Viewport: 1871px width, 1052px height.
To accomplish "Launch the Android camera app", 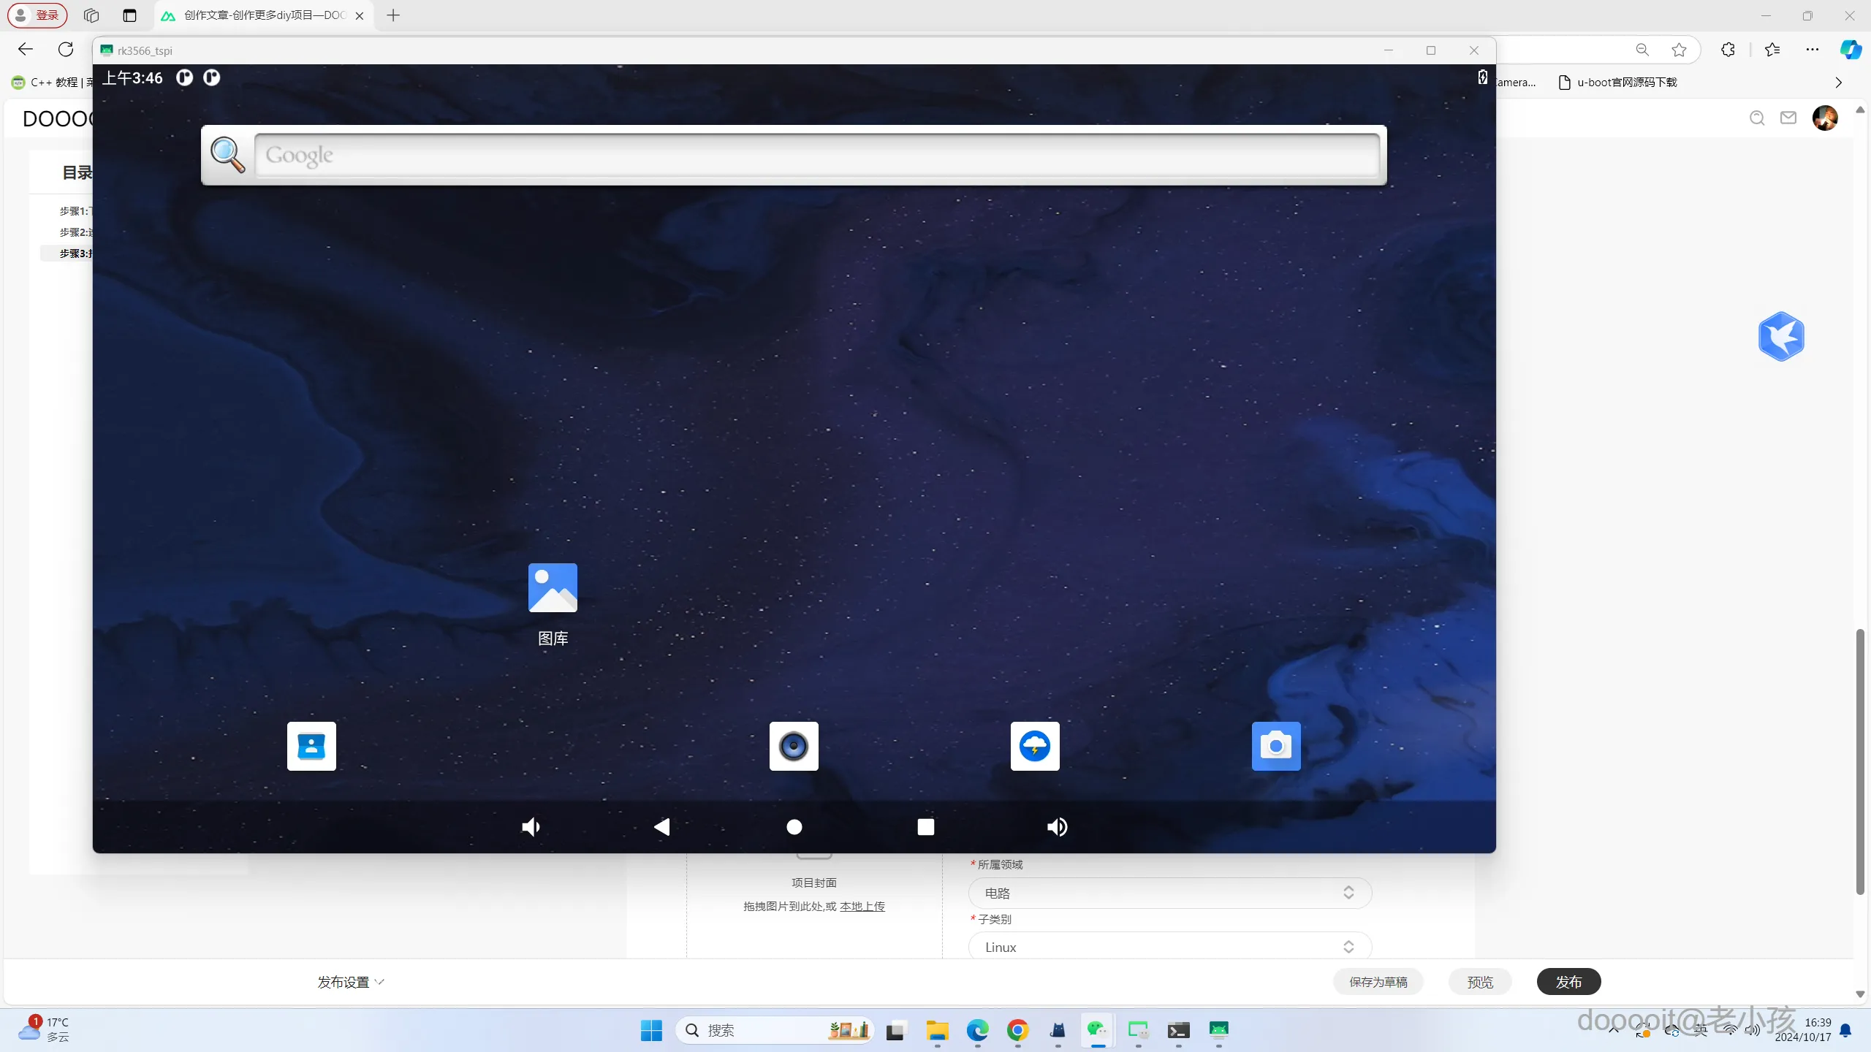I will [1276, 746].
